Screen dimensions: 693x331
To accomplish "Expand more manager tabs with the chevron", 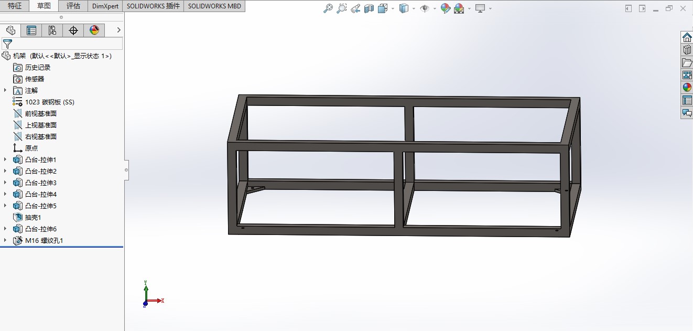I will pyautogui.click(x=119, y=30).
